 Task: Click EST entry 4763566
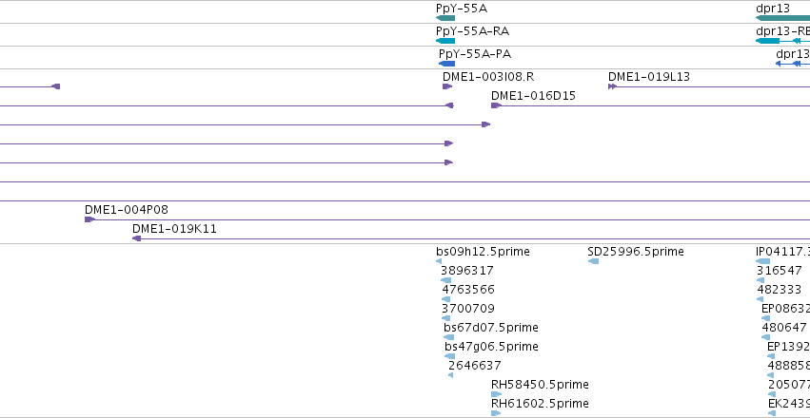(x=468, y=290)
